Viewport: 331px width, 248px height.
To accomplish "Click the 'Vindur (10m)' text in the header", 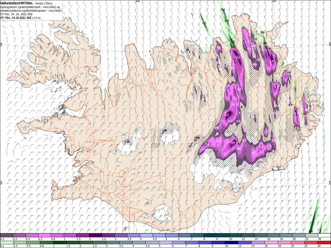I will pyautogui.click(x=44, y=3).
